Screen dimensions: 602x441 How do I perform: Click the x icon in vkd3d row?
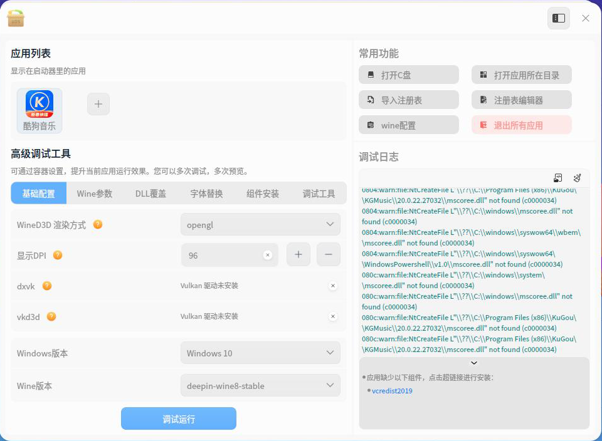(333, 316)
